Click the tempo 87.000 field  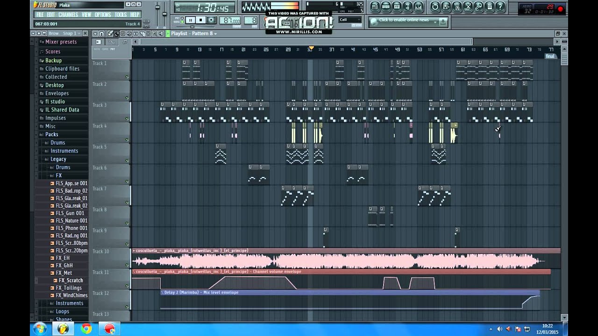(230, 21)
